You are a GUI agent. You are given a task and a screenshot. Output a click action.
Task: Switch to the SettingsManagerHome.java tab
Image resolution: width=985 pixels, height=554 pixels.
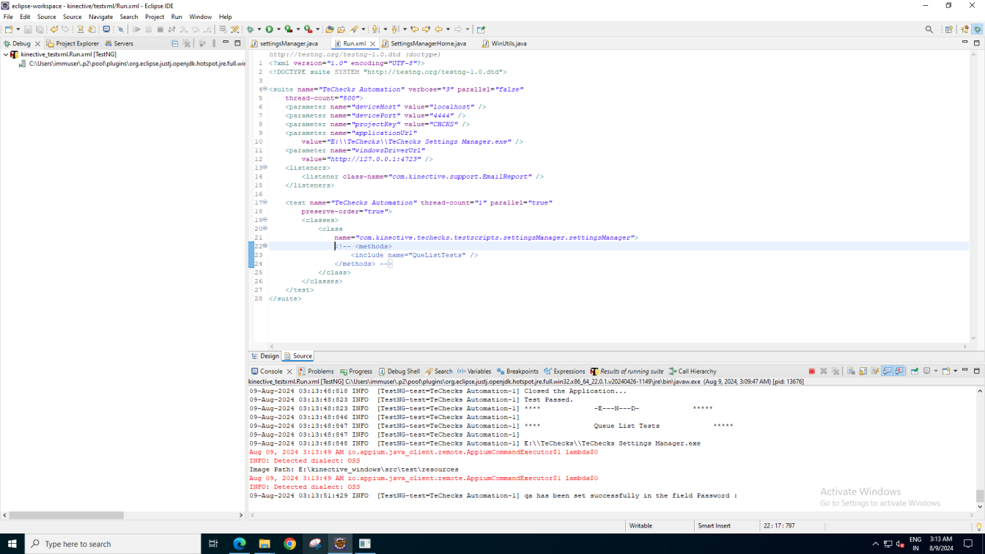[x=428, y=43]
